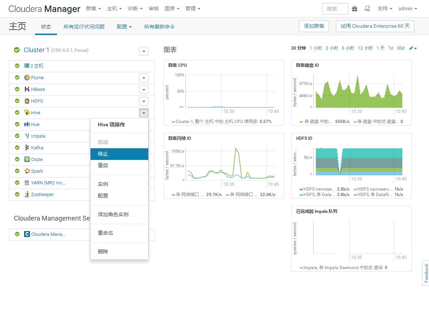This screenshot has height=314, width=429.
Task: Open the running commands icon in header
Action: [367, 9]
